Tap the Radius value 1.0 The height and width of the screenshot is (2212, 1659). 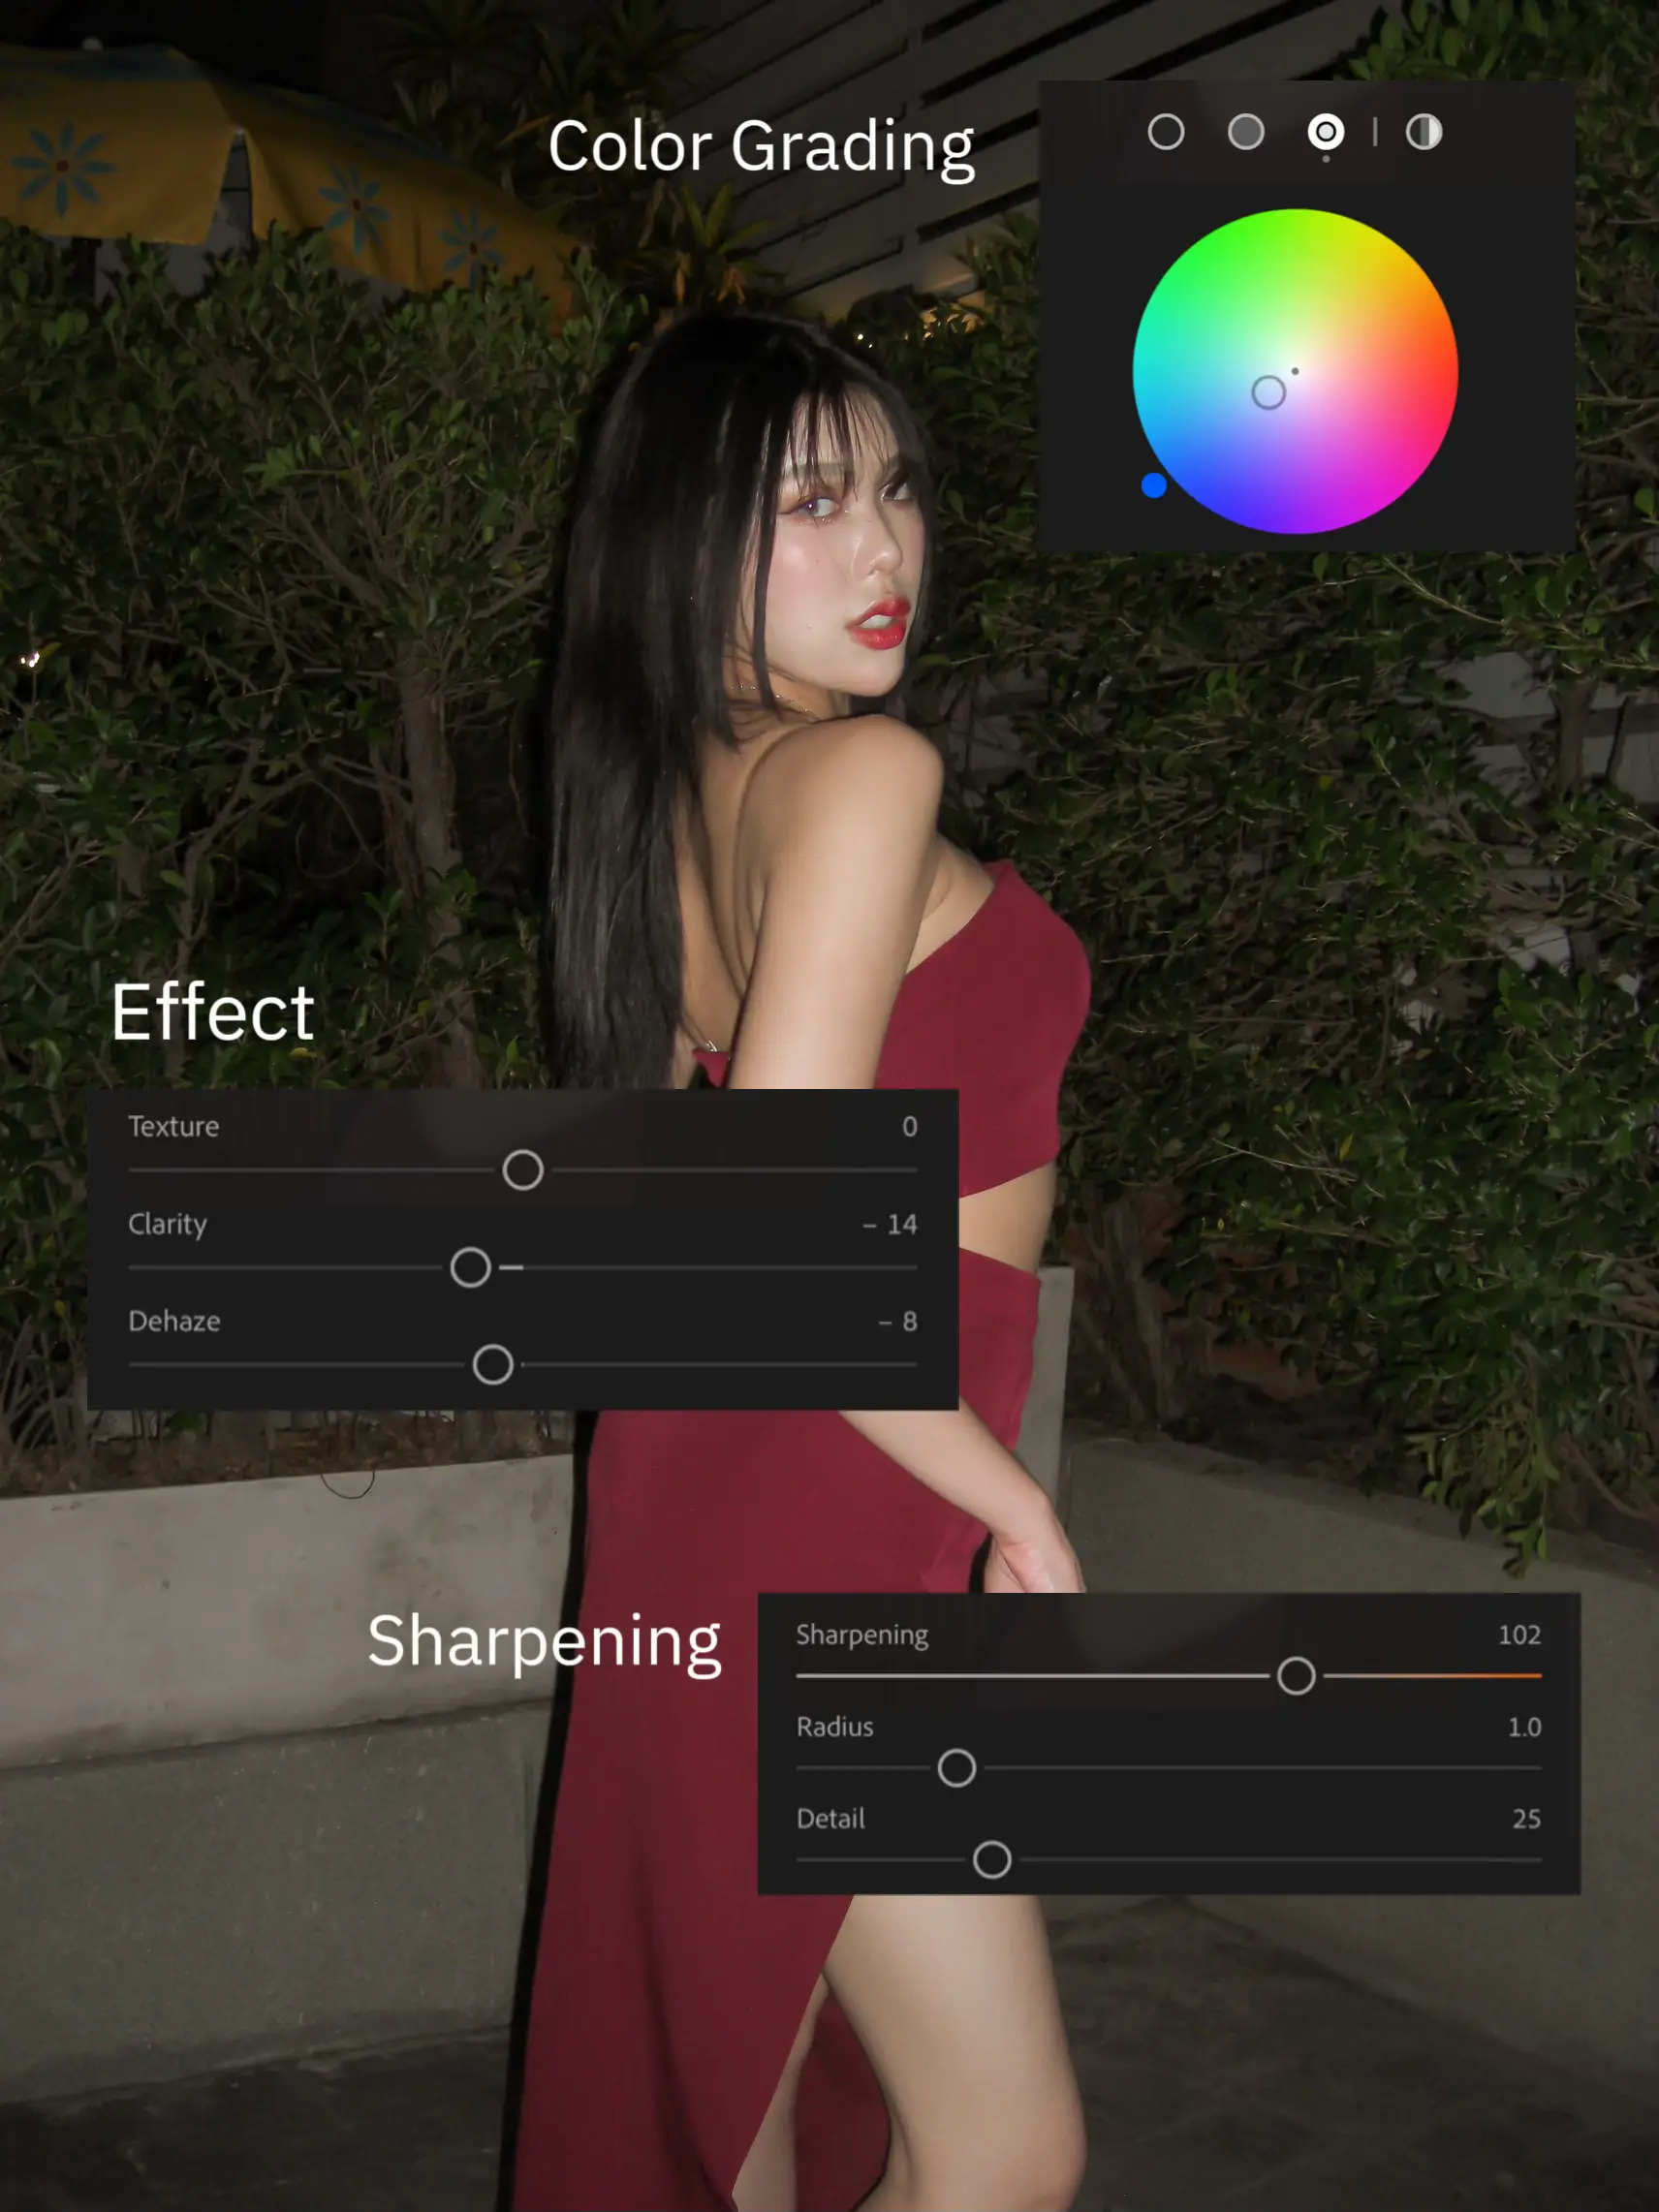pyautogui.click(x=1523, y=1726)
